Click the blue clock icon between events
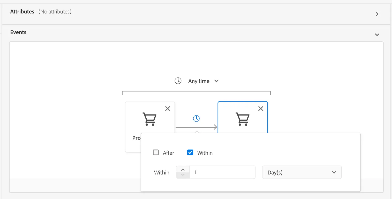Screen dimensions: 392x199 click(x=196, y=118)
